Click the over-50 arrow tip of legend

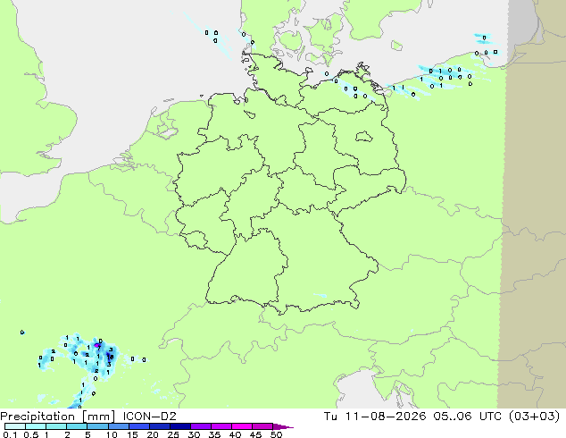(x=283, y=426)
